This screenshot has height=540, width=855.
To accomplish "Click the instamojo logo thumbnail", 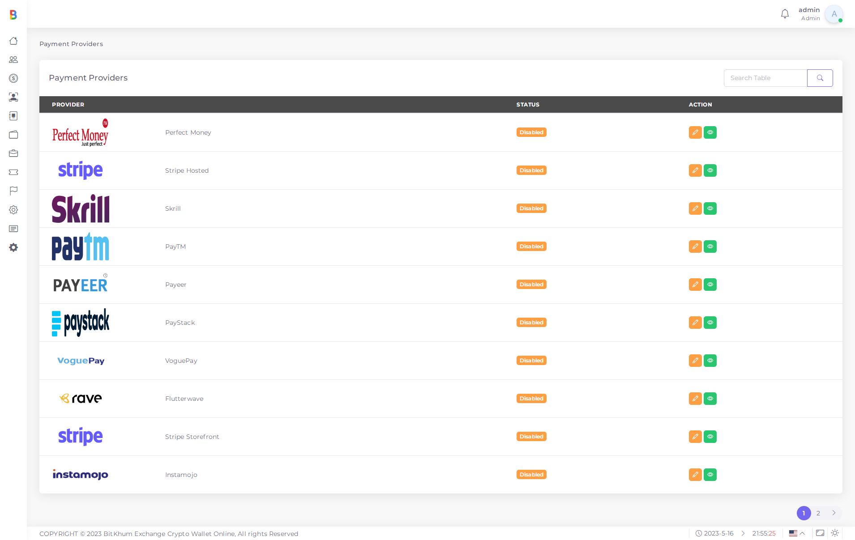I will pyautogui.click(x=81, y=475).
